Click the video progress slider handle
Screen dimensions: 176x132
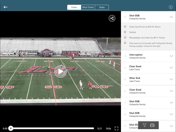11,128
